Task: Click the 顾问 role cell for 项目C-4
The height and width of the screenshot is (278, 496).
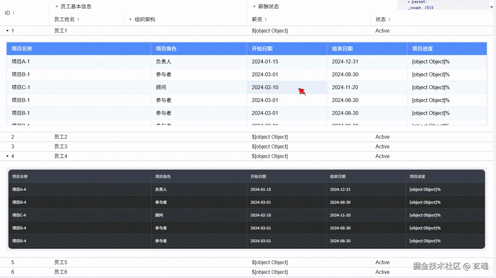Action: coord(159,215)
